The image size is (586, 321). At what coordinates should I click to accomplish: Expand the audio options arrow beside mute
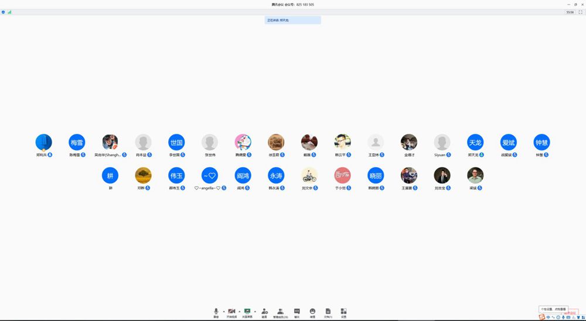pyautogui.click(x=223, y=311)
